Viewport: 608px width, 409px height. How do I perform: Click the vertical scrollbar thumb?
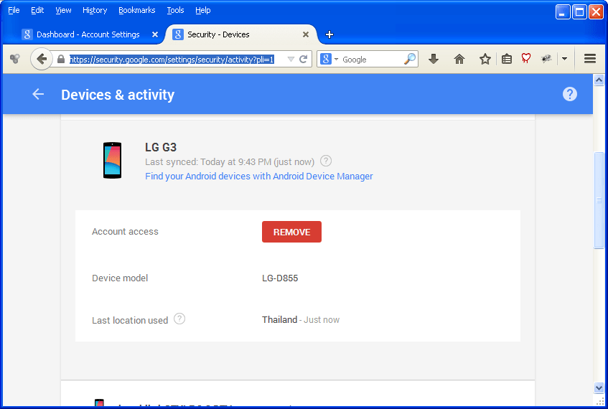coord(599,200)
